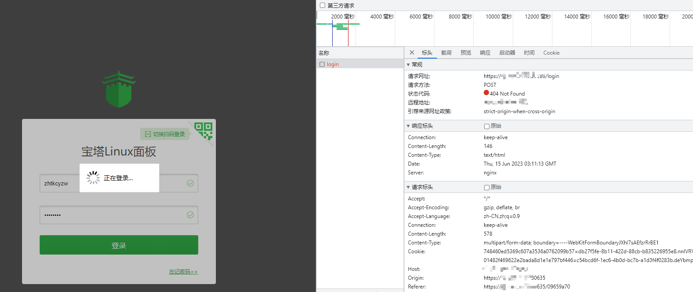Click the Content-Type value text/html
This screenshot has width=693, height=292.
point(494,155)
